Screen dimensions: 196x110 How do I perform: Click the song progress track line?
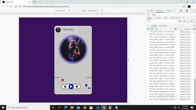(73, 80)
